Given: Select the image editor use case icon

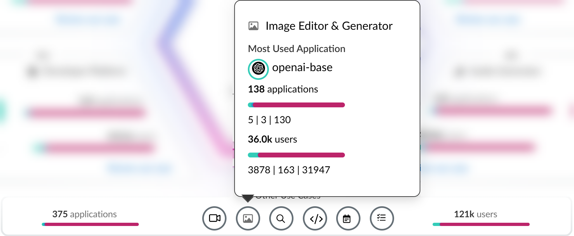Looking at the screenshot, I should coord(248,218).
